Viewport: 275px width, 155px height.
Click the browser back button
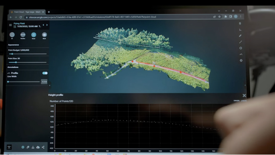[x=11, y=17]
